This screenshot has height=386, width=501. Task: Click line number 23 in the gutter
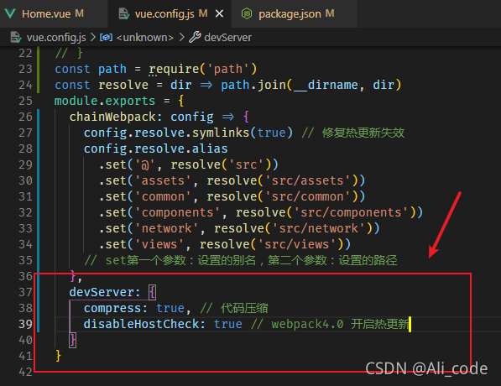tap(25, 69)
